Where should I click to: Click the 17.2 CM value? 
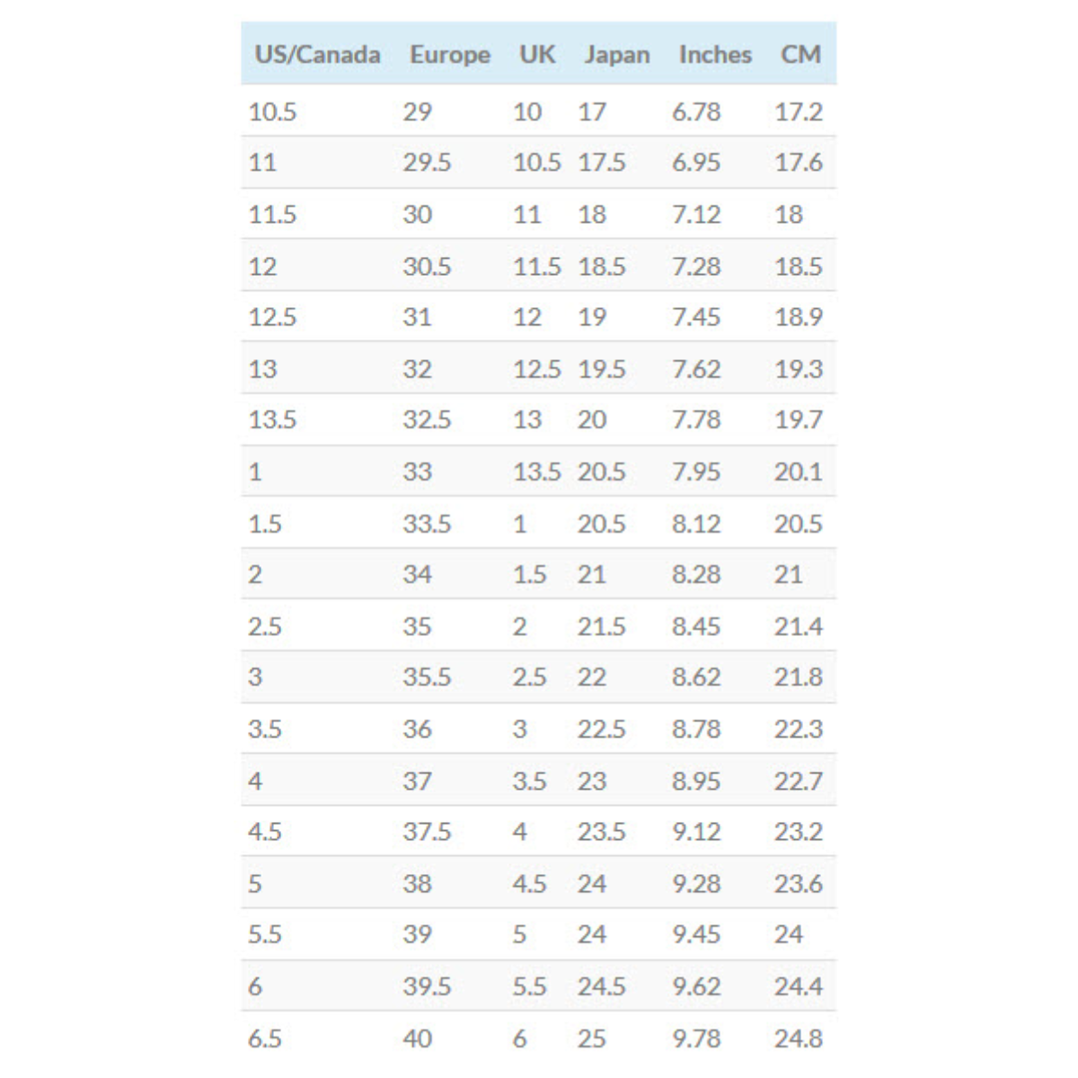pos(799,112)
